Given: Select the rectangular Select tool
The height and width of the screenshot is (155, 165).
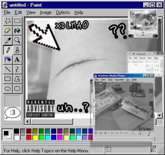Looking at the screenshot, I should click(x=17, y=21).
